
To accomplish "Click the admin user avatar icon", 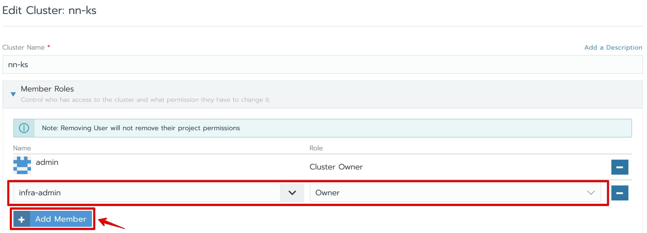I will coord(22,165).
